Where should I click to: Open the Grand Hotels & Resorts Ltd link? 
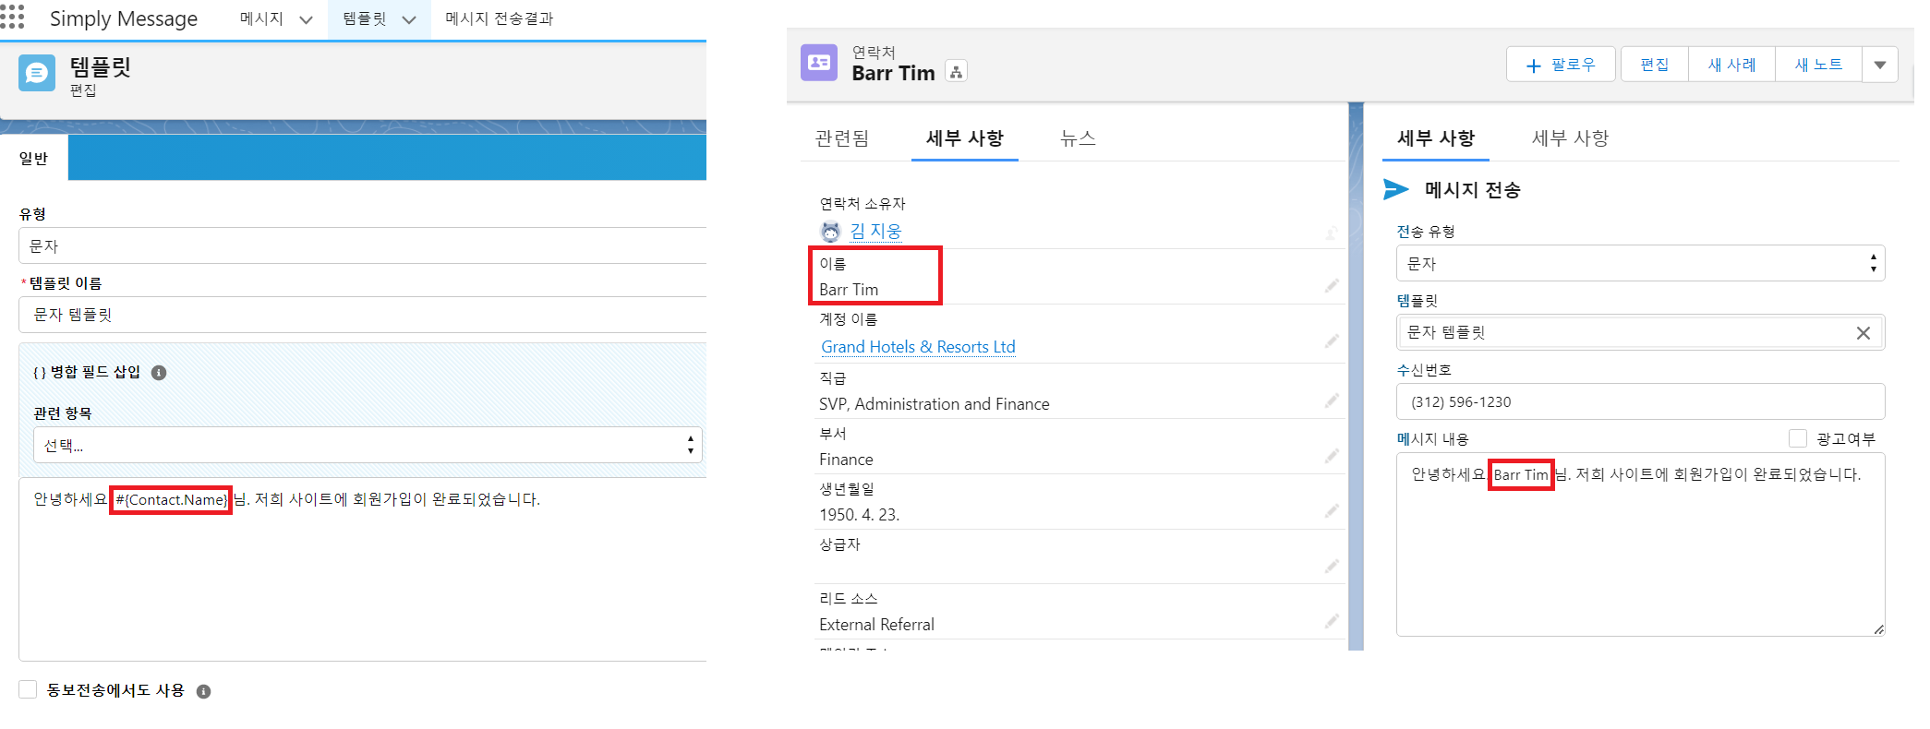pos(918,347)
